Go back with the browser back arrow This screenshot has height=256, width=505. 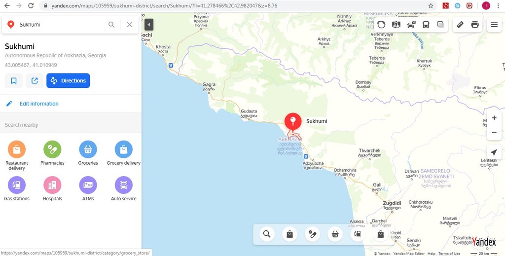[x=7, y=6]
